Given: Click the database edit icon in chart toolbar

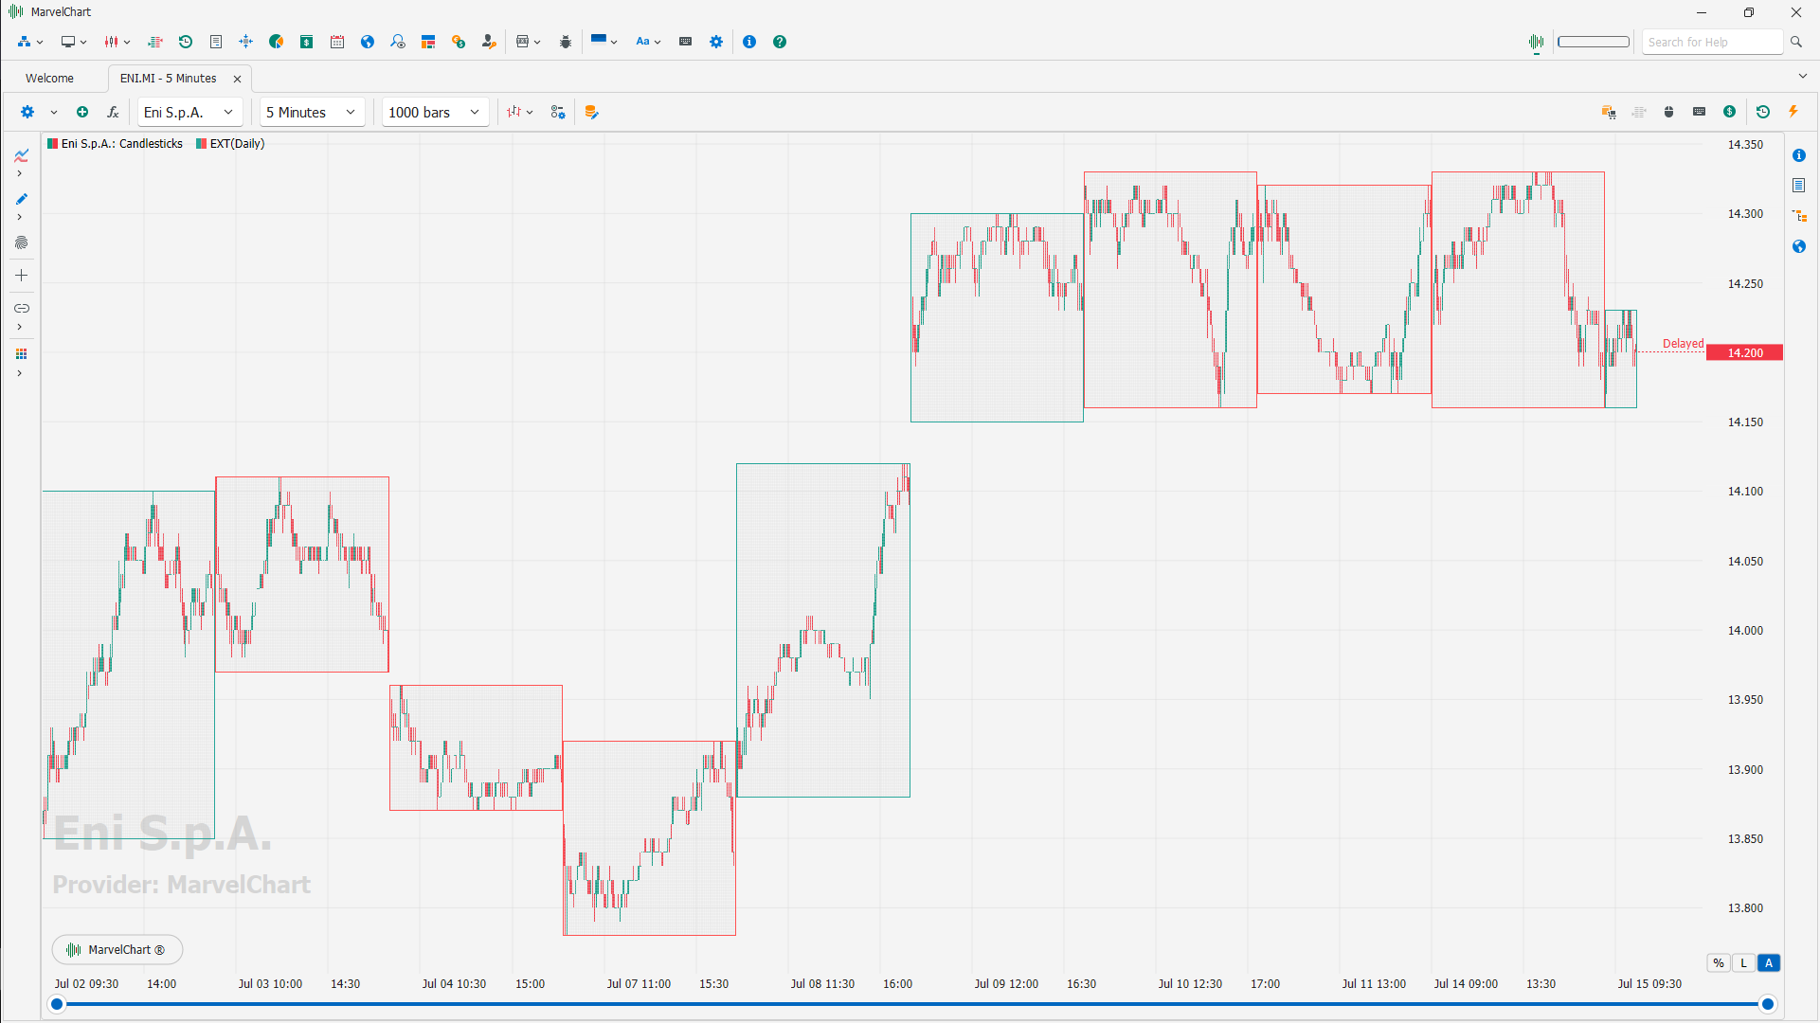Looking at the screenshot, I should (591, 112).
